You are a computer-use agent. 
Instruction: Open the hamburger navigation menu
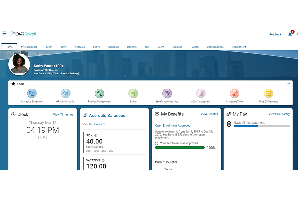(x=4, y=33)
